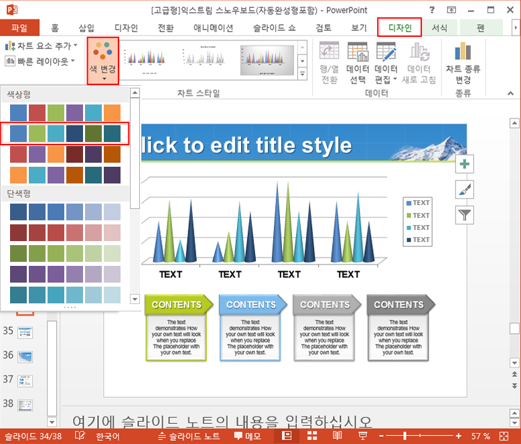Choose darkest red monochrome swatch
Screen dimensions: 521x444
(x=18, y=232)
